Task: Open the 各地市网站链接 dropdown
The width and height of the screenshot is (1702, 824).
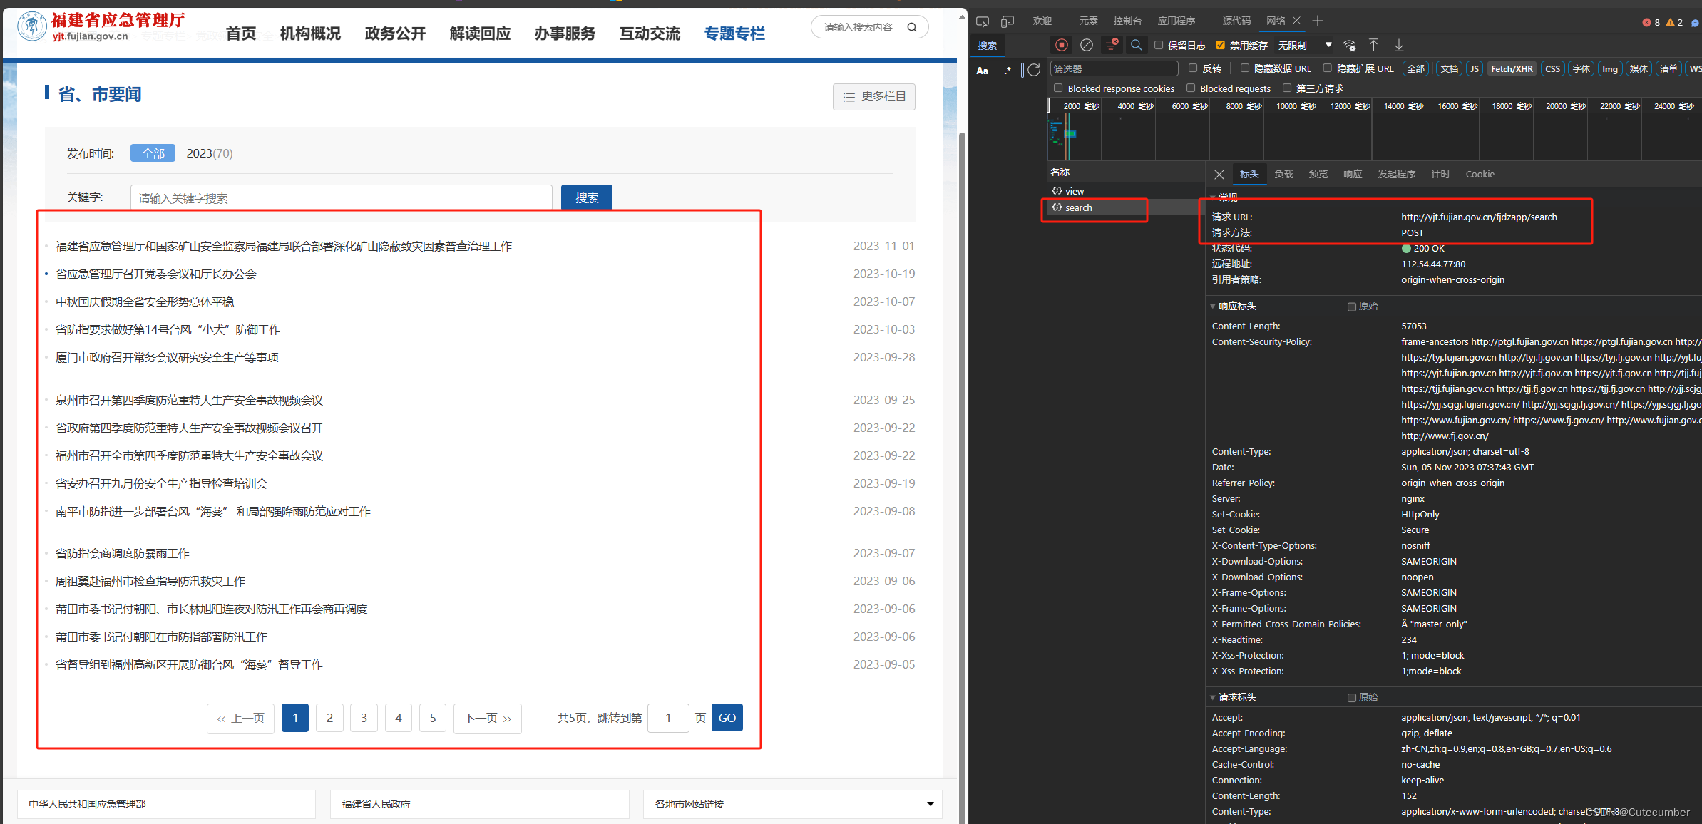Action: coord(792,804)
